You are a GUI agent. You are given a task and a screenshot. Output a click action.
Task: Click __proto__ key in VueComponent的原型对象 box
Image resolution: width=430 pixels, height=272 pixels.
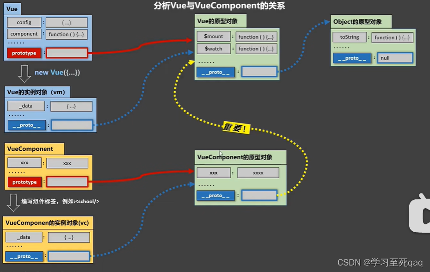tap(215, 195)
